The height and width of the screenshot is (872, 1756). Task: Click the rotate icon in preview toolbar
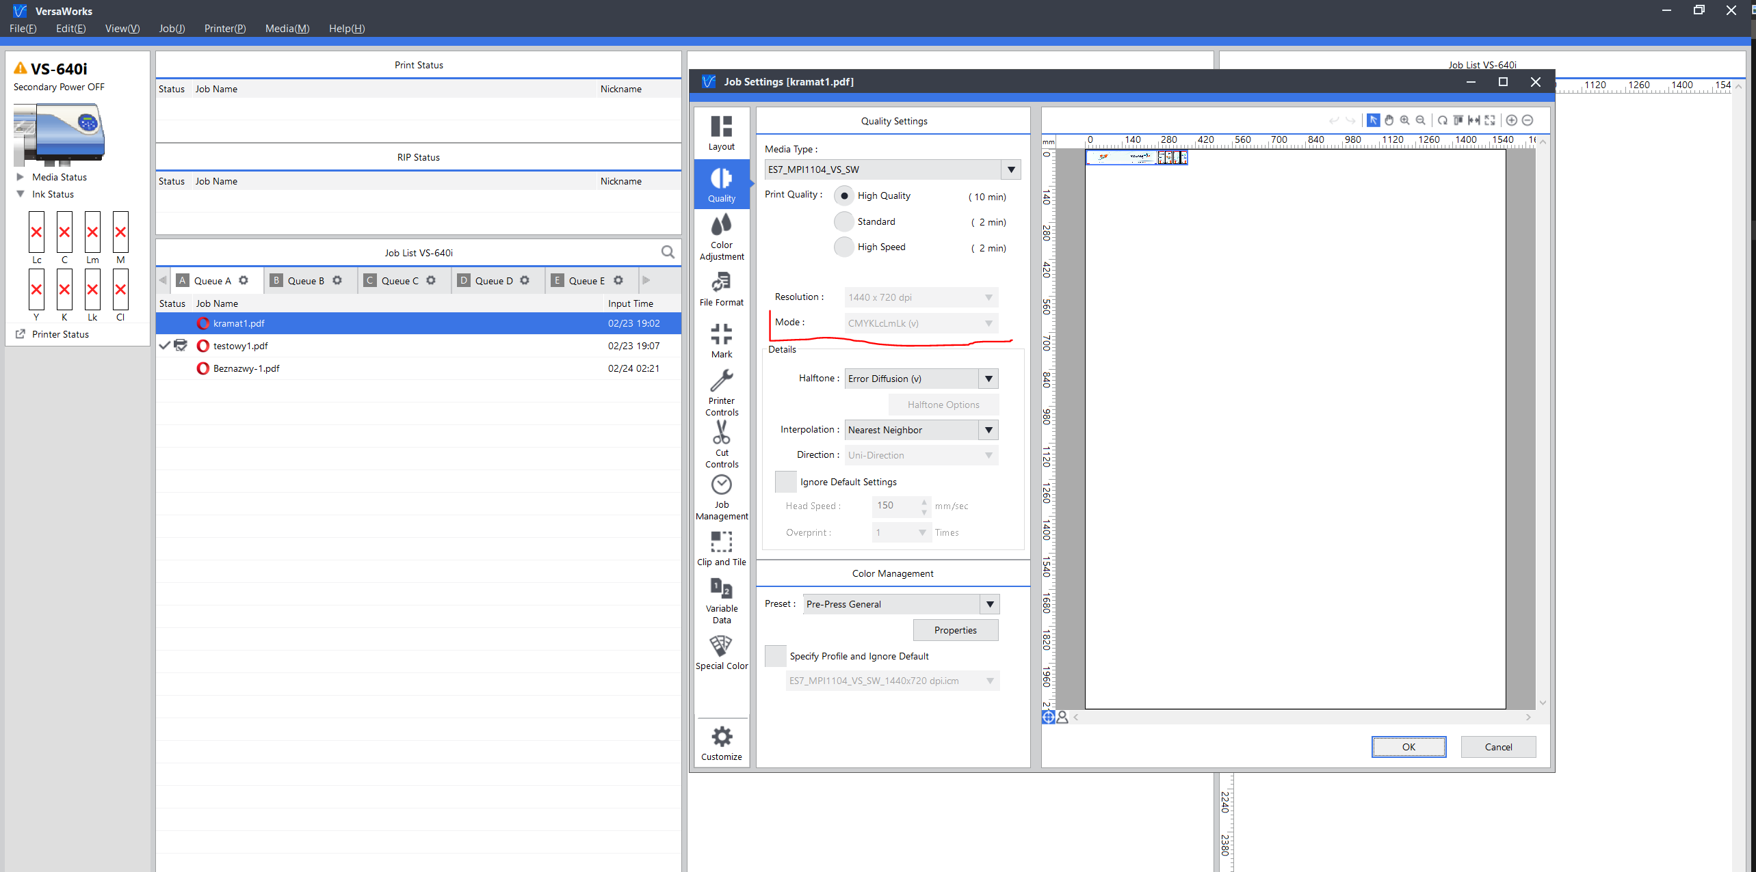click(x=1442, y=120)
